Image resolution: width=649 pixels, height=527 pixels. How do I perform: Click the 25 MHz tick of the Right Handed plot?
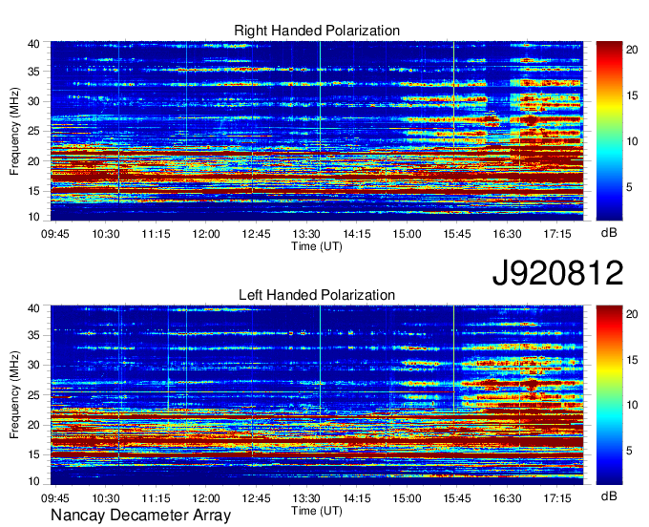[33, 131]
